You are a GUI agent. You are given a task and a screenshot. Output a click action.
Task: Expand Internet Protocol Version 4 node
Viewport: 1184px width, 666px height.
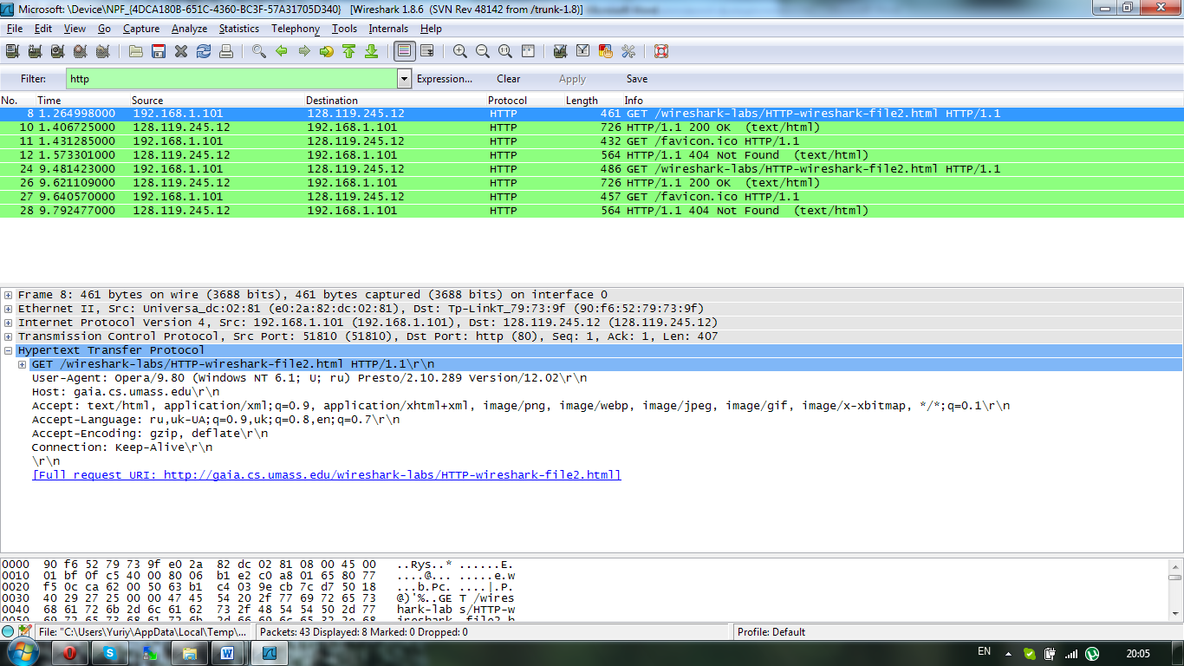point(8,323)
